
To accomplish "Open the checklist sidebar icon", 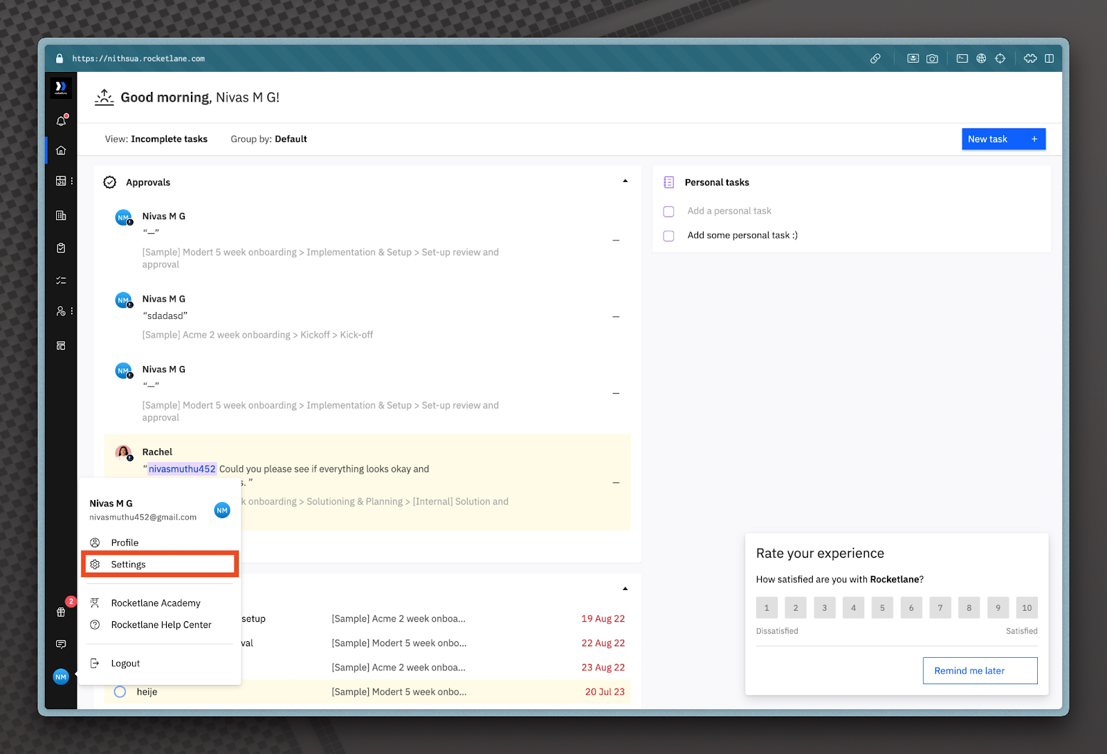I will (61, 280).
